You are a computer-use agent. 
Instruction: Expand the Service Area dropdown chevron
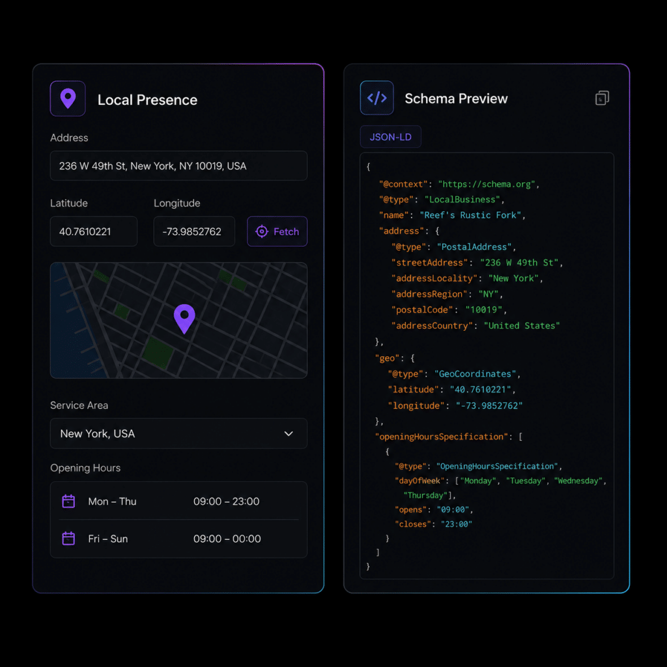289,433
